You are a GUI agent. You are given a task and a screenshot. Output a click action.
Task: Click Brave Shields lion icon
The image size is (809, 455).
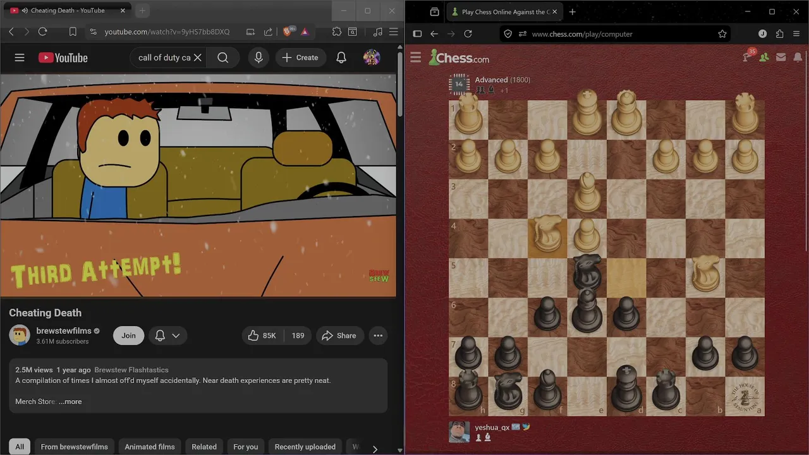(289, 32)
